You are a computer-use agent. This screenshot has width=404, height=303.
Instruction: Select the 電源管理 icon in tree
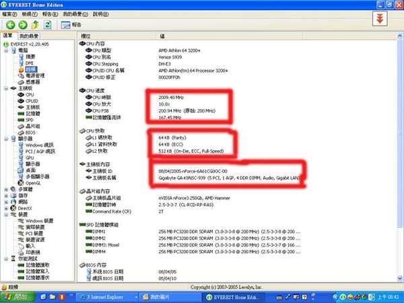(x=21, y=75)
